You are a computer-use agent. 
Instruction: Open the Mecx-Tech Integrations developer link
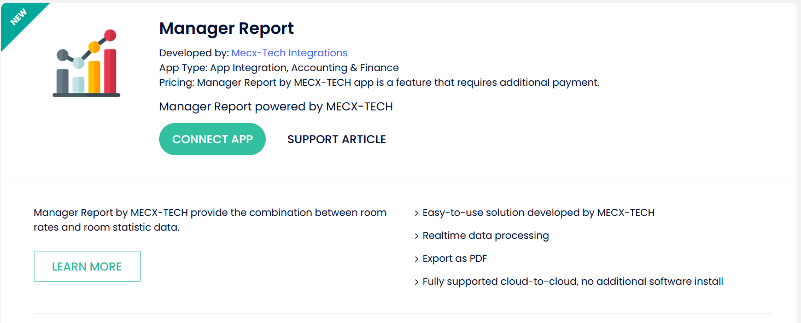(289, 53)
